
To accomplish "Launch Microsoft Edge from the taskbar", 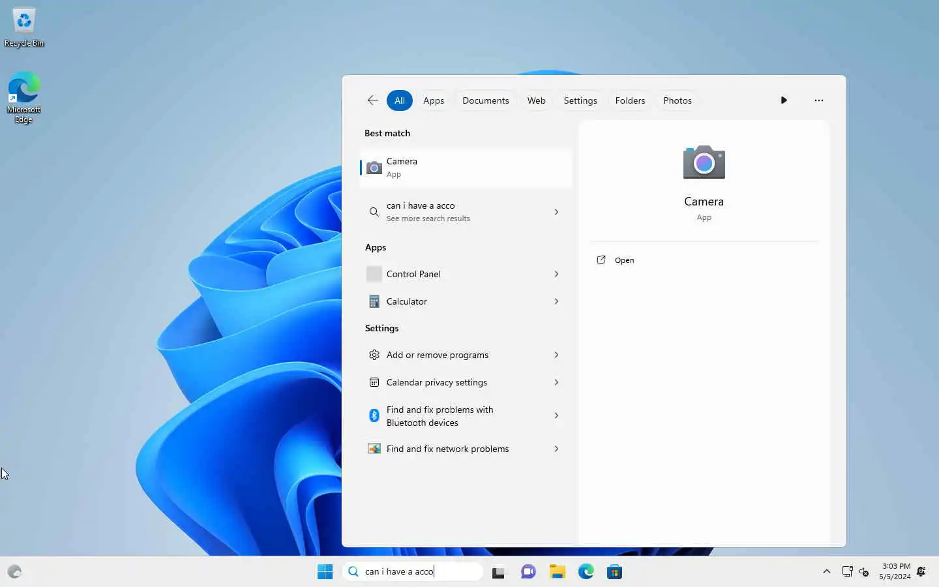I will [x=586, y=572].
